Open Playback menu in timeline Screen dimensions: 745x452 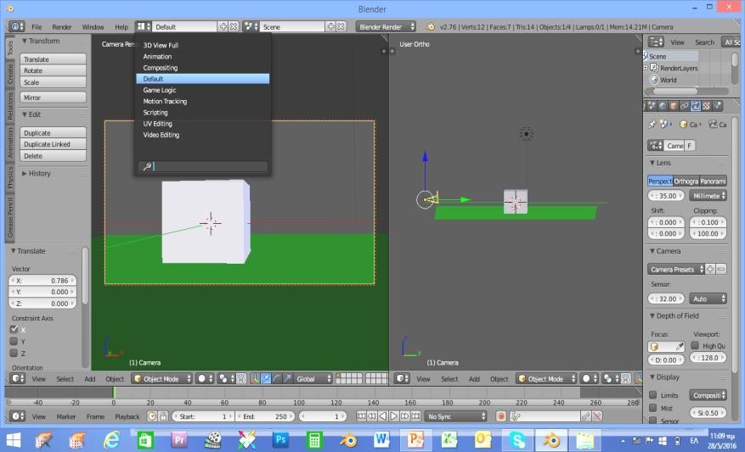point(127,416)
